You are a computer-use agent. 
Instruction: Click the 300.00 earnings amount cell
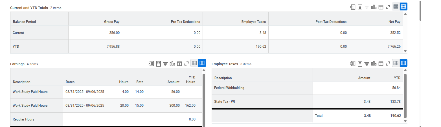click(164, 106)
